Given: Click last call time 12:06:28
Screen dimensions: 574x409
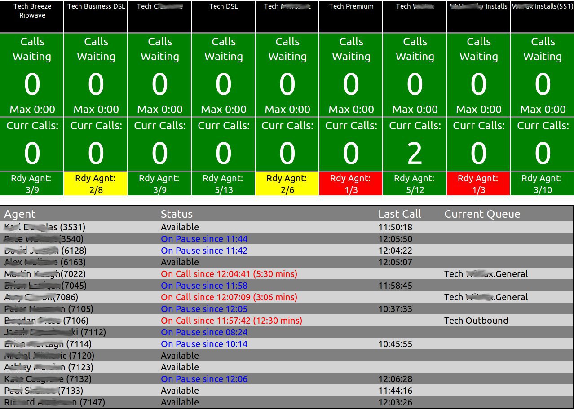Looking at the screenshot, I should (x=395, y=379).
